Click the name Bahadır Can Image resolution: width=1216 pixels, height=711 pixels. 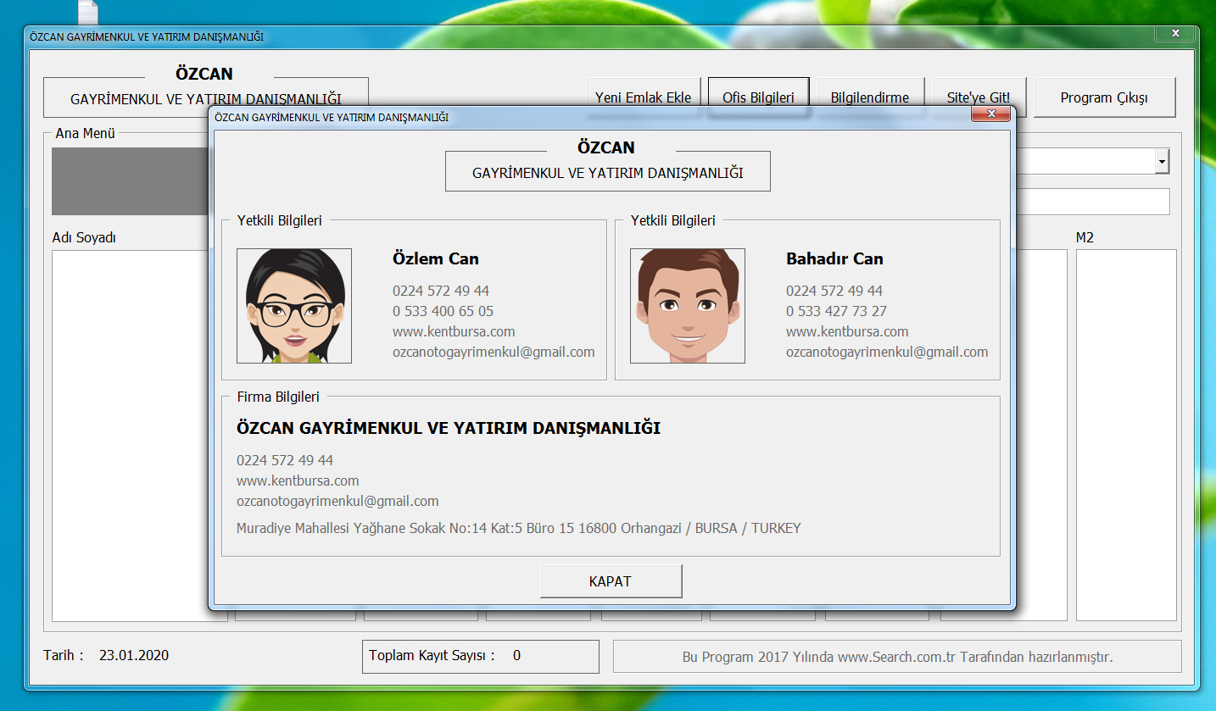tap(834, 258)
